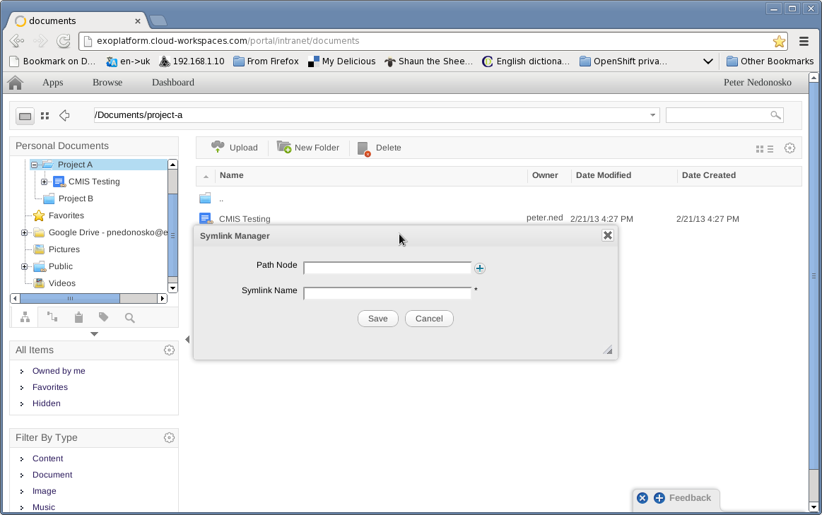Screen dimensions: 822x515
Task: Click the plus icon beside Path Node
Action: click(x=480, y=268)
